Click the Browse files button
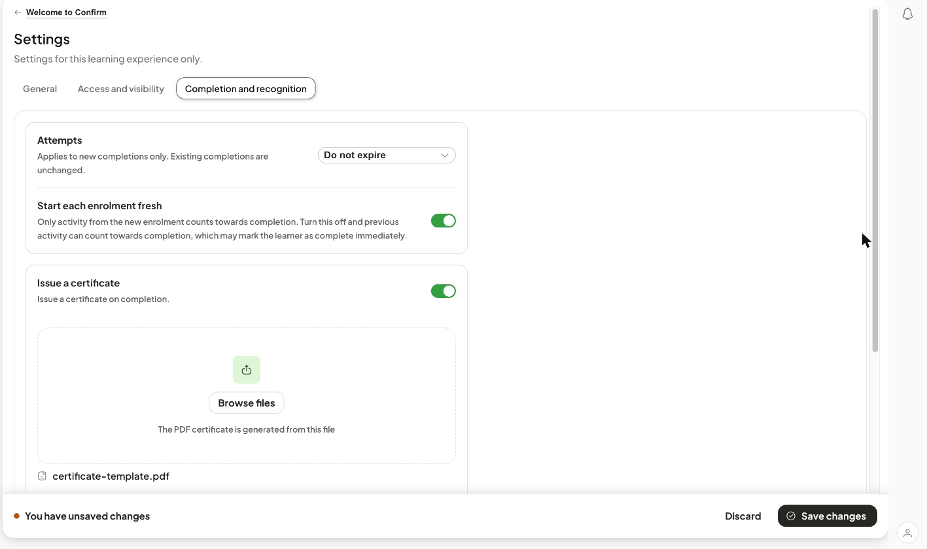Viewport: 927px width, 549px height. click(x=247, y=403)
